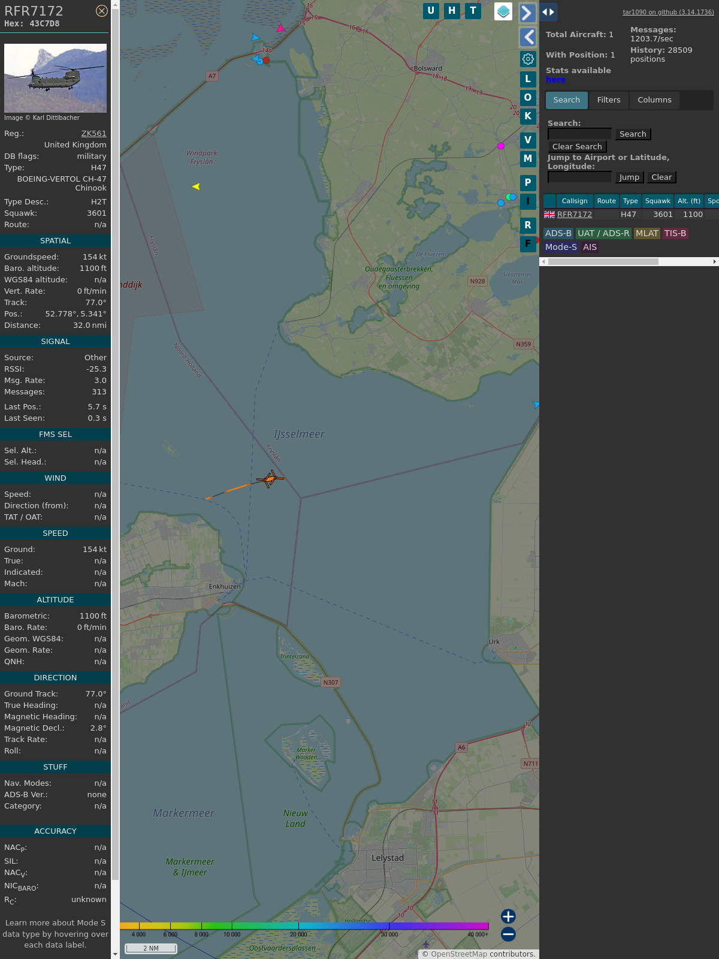Toggle the K map button

click(x=528, y=116)
